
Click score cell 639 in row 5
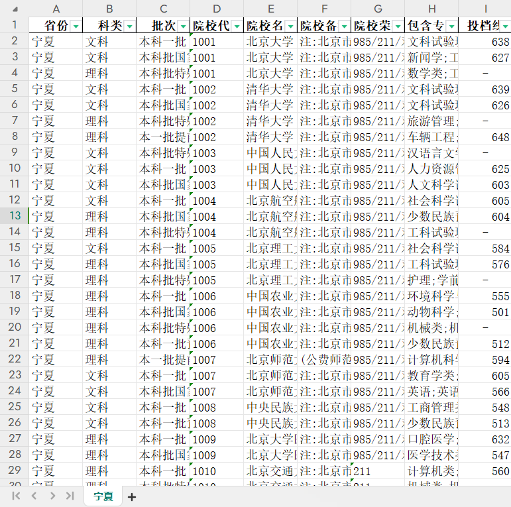pyautogui.click(x=484, y=89)
